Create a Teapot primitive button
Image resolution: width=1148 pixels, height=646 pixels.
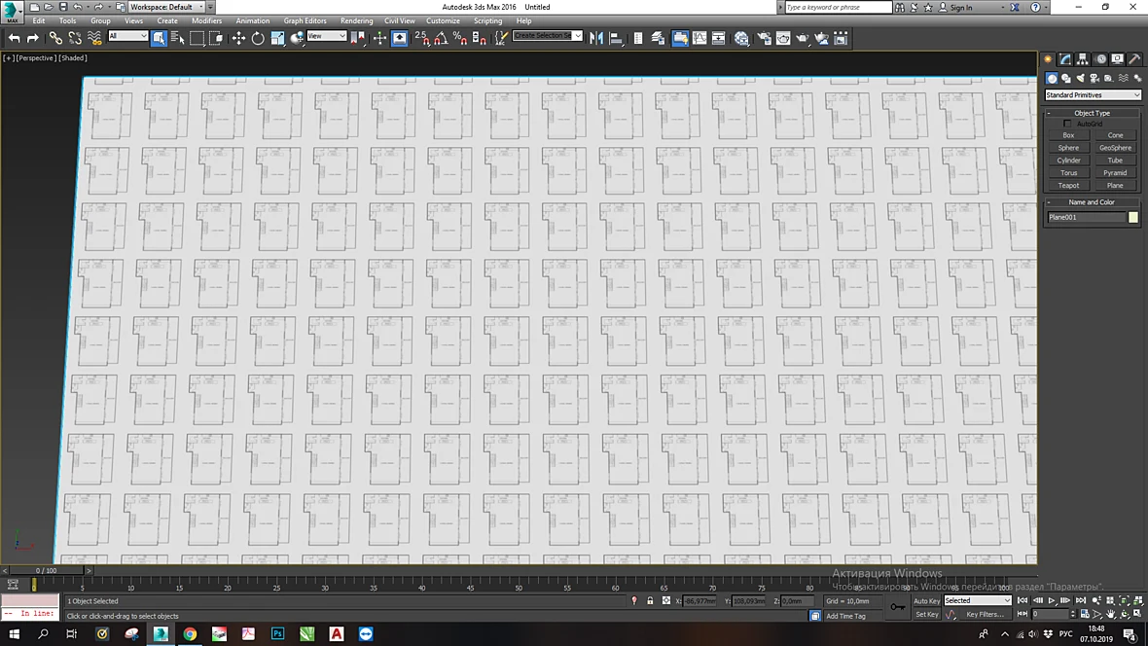[1068, 185]
